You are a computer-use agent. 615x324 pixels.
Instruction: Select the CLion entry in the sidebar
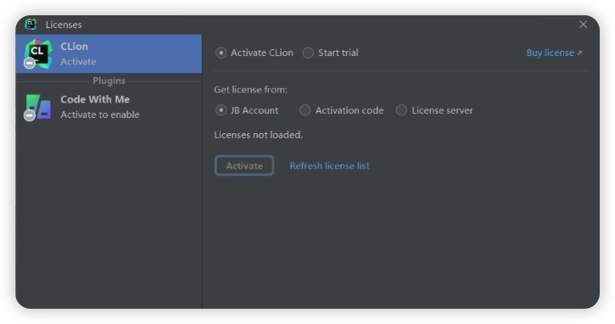[109, 53]
